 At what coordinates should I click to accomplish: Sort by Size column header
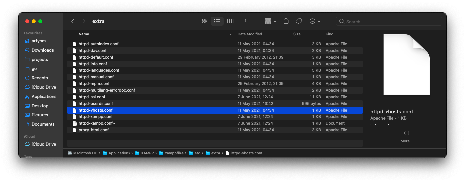(297, 34)
